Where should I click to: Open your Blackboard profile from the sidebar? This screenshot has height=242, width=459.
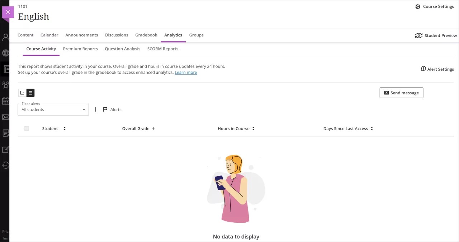pos(5,37)
